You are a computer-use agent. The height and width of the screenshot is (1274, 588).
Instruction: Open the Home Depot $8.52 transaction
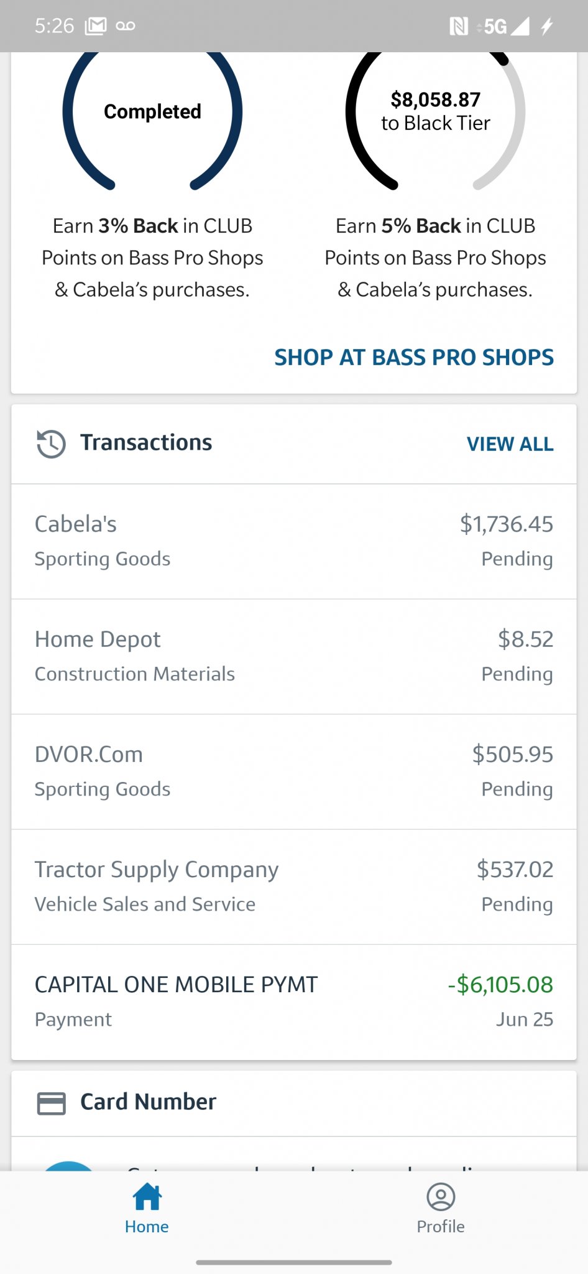(x=293, y=656)
